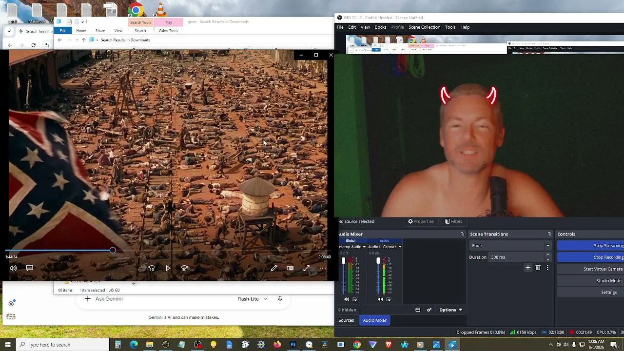Open the OBS Docks menu
This screenshot has height=351, width=624.
click(x=380, y=27)
